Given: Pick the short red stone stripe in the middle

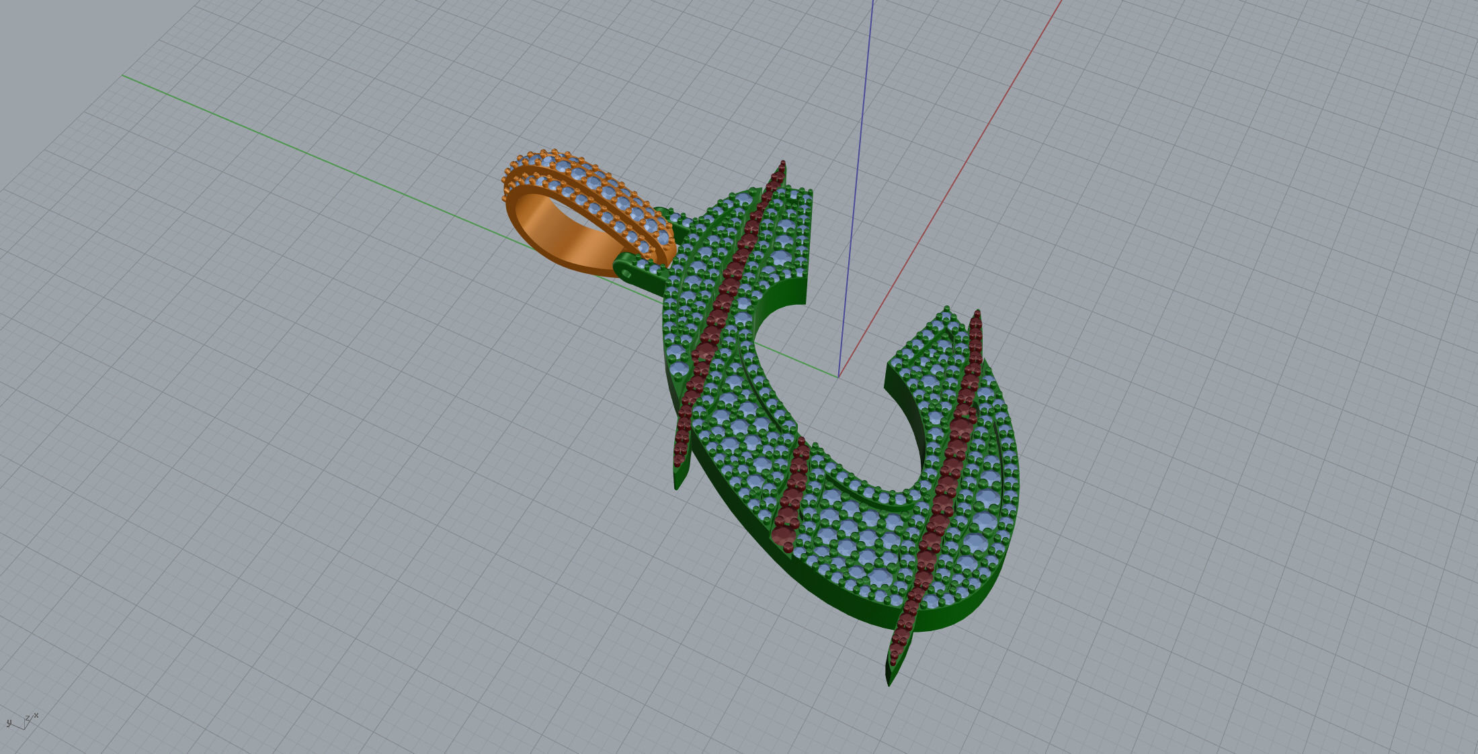Looking at the screenshot, I should [792, 496].
